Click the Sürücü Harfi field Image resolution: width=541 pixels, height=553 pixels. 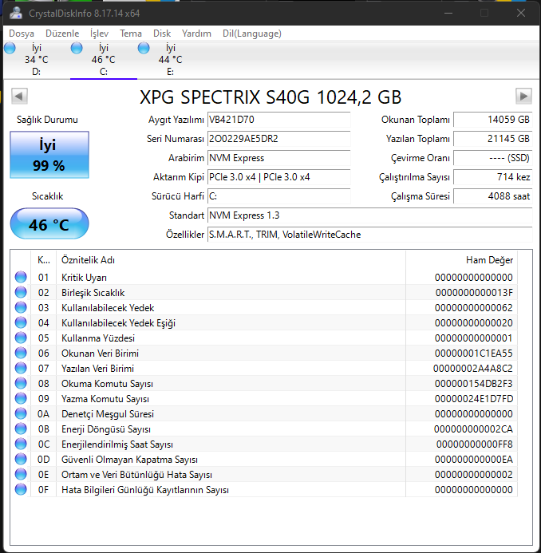(x=279, y=196)
